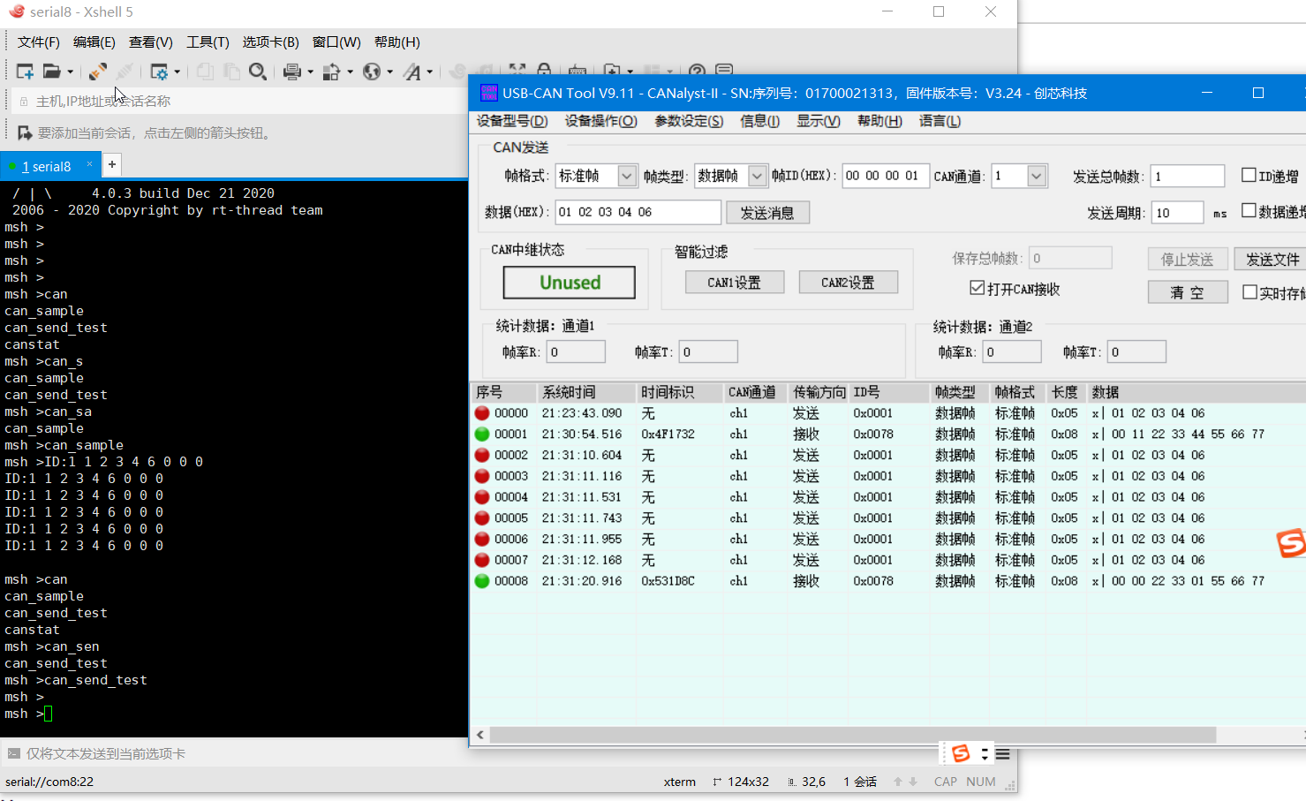This screenshot has width=1306, height=801.
Task: Expand the 帧格式 dropdown
Action: tap(627, 176)
